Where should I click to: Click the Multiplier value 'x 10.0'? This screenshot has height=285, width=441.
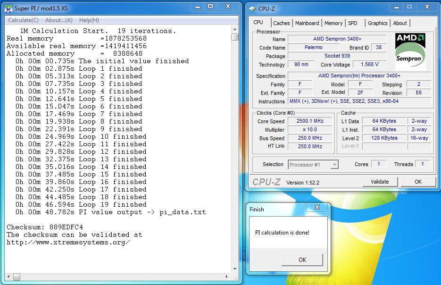pyautogui.click(x=310, y=129)
